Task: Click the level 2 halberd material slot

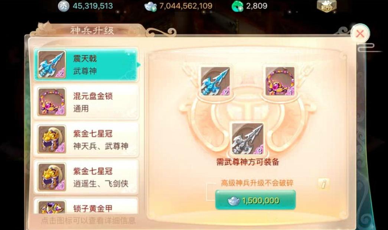Action: pyautogui.click(x=215, y=81)
